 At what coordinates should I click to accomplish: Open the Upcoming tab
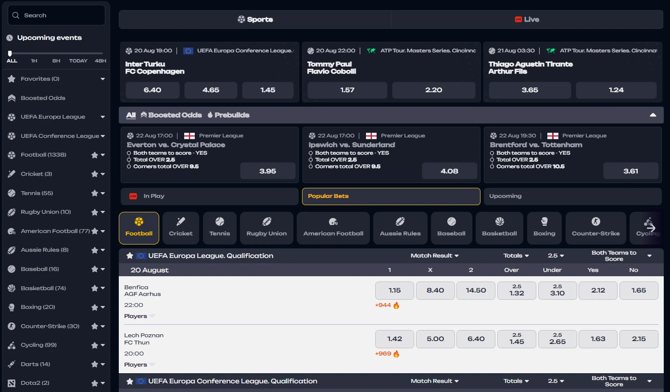[x=572, y=196]
